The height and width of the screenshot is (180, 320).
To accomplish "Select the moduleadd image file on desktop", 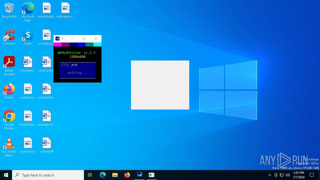I will 47,10.
